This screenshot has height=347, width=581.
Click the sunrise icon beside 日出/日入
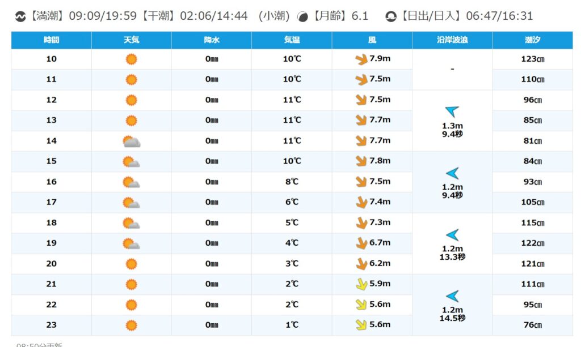tap(391, 16)
